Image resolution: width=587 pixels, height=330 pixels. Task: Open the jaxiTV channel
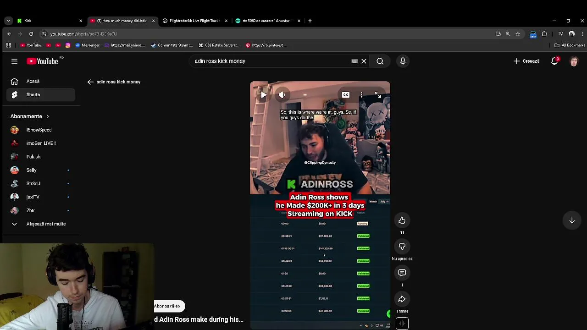click(x=40, y=197)
